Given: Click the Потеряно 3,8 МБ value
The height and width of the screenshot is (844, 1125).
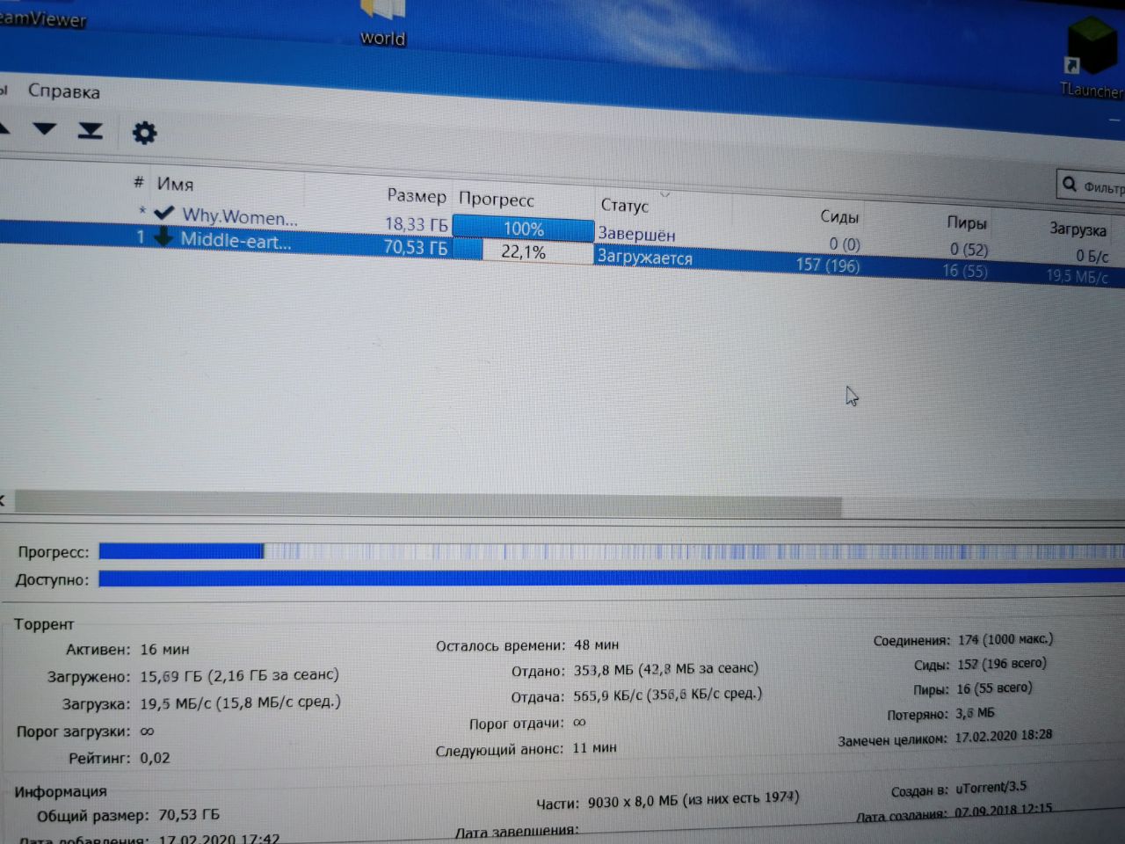Looking at the screenshot, I should 975,713.
